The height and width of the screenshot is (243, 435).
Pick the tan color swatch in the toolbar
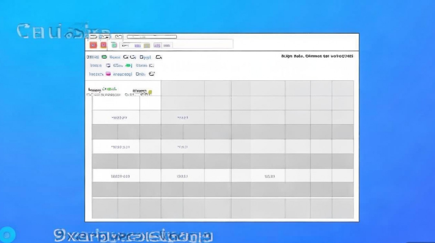click(x=147, y=46)
